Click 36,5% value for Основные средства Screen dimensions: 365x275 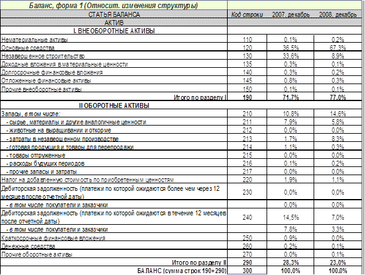point(290,48)
